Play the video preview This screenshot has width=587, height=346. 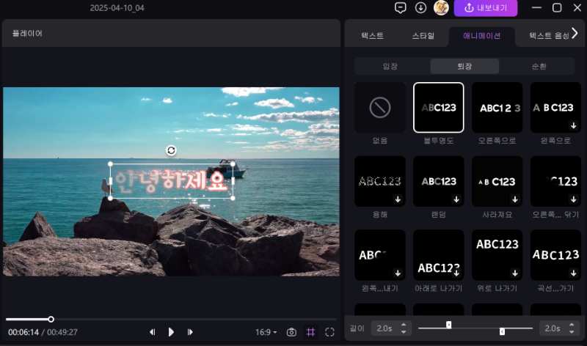(171, 332)
